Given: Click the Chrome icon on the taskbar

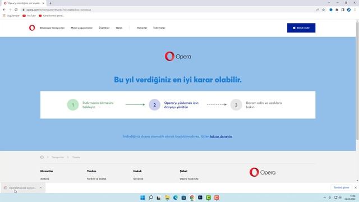Looking at the screenshot, I should pos(192,198).
